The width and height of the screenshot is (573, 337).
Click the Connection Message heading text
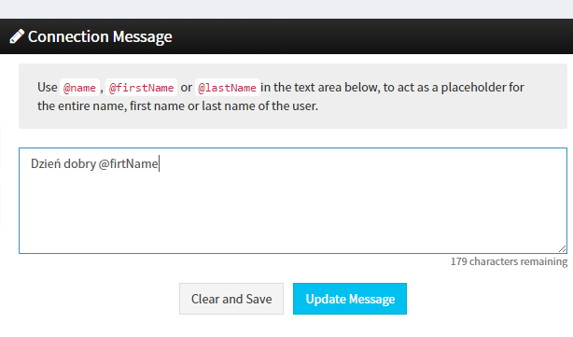pyautogui.click(x=100, y=36)
